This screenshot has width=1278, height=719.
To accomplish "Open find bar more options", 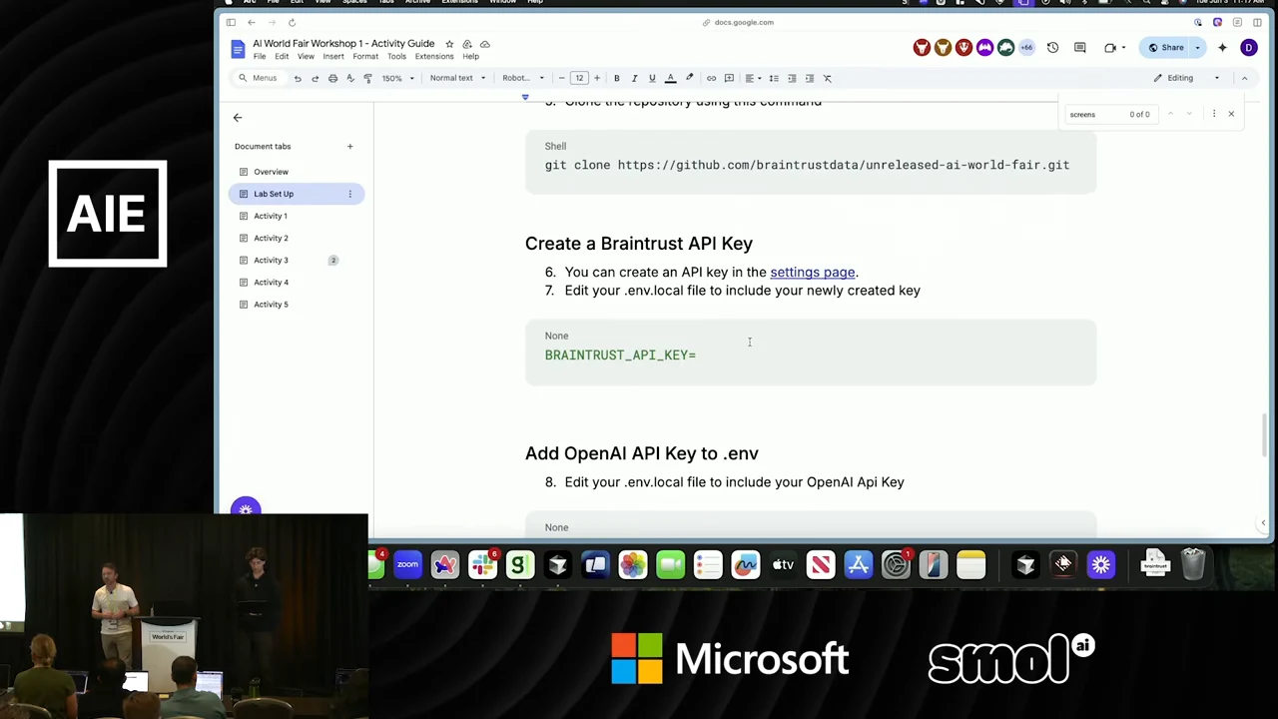I will tap(1214, 114).
